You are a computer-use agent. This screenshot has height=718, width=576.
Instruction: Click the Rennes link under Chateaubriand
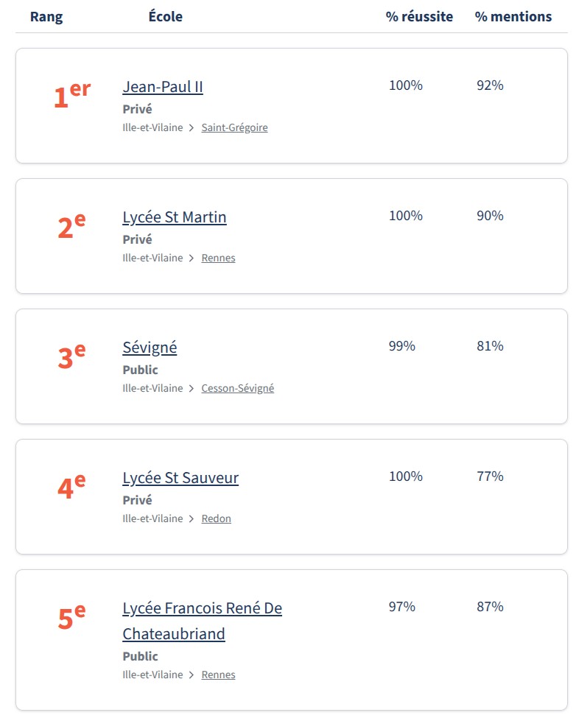coord(218,675)
